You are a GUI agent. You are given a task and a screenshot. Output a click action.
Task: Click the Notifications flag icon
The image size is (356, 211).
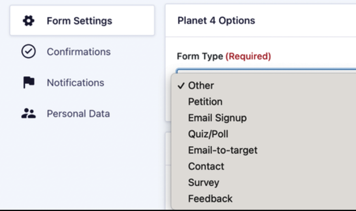click(x=28, y=82)
